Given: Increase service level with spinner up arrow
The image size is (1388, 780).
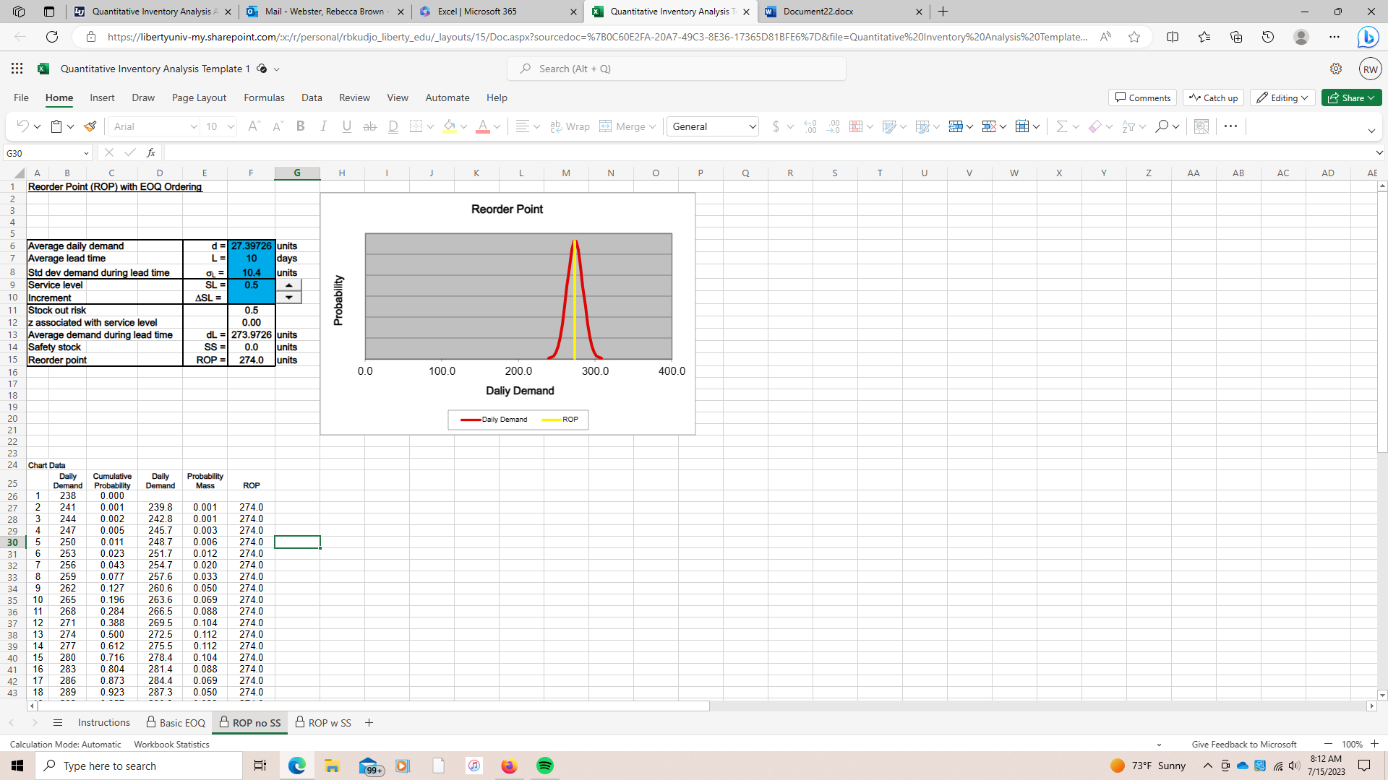Looking at the screenshot, I should point(288,285).
